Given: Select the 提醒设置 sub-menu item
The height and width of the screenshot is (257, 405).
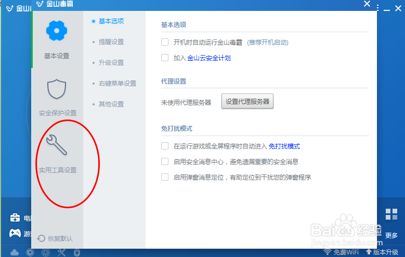Looking at the screenshot, I should click(111, 42).
